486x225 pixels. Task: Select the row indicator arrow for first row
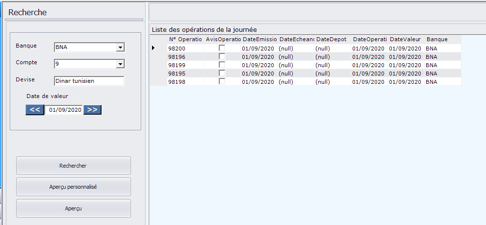153,48
